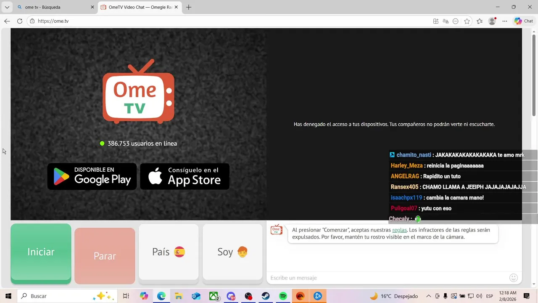Click '386.753 usuarios en línea' text
The height and width of the screenshot is (303, 538).
(x=142, y=144)
